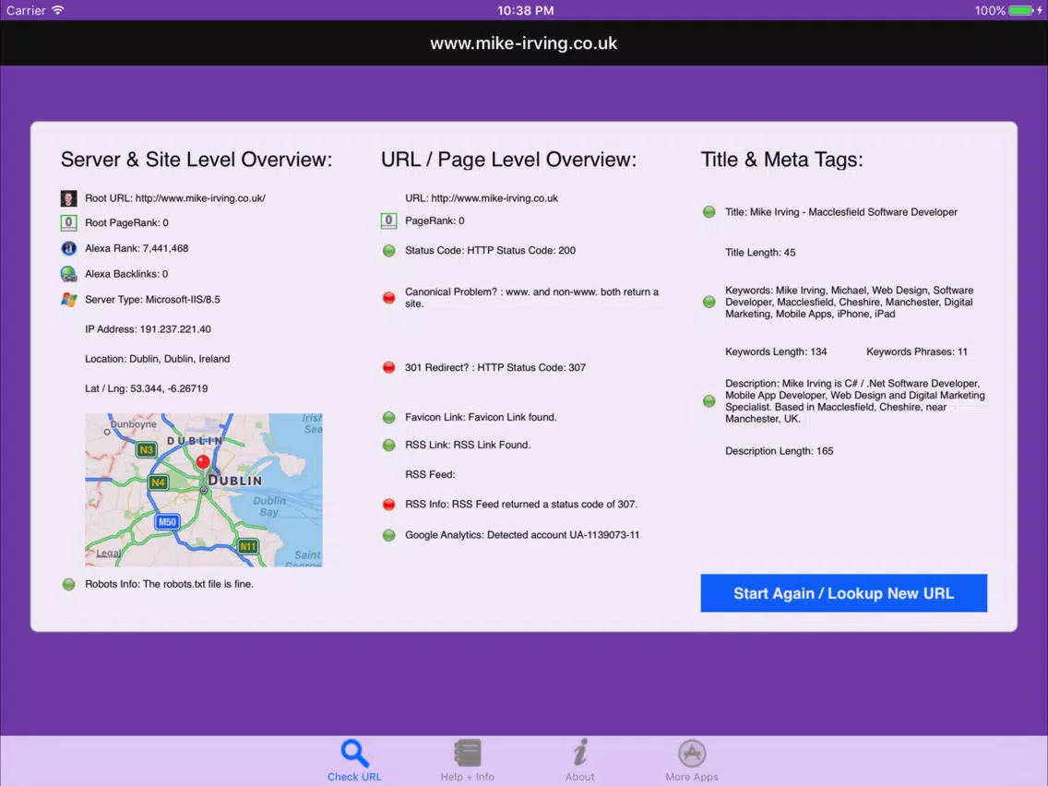The width and height of the screenshot is (1048, 786).
Task: Select the Description Length: 165 text
Action: click(x=780, y=451)
